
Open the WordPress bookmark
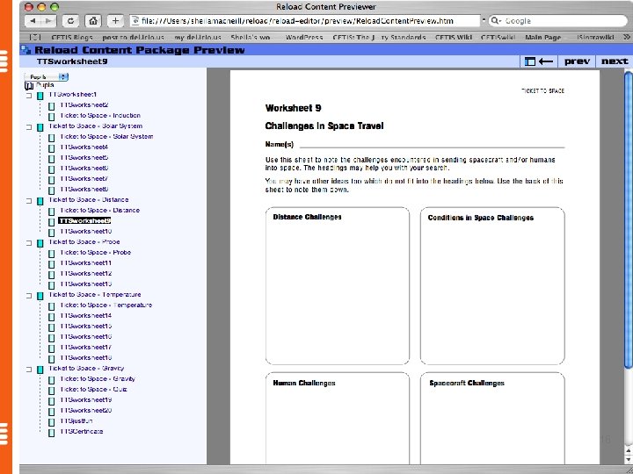304,38
